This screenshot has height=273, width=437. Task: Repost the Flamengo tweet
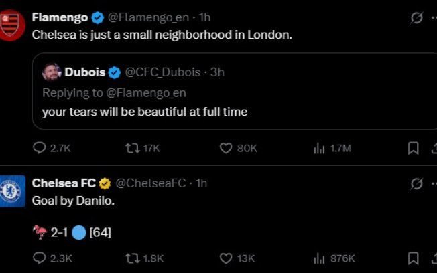(x=133, y=148)
